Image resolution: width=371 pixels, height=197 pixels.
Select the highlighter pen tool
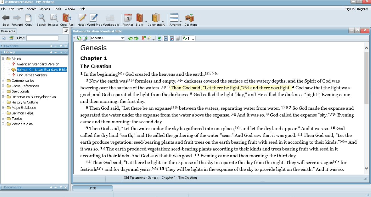point(149,38)
